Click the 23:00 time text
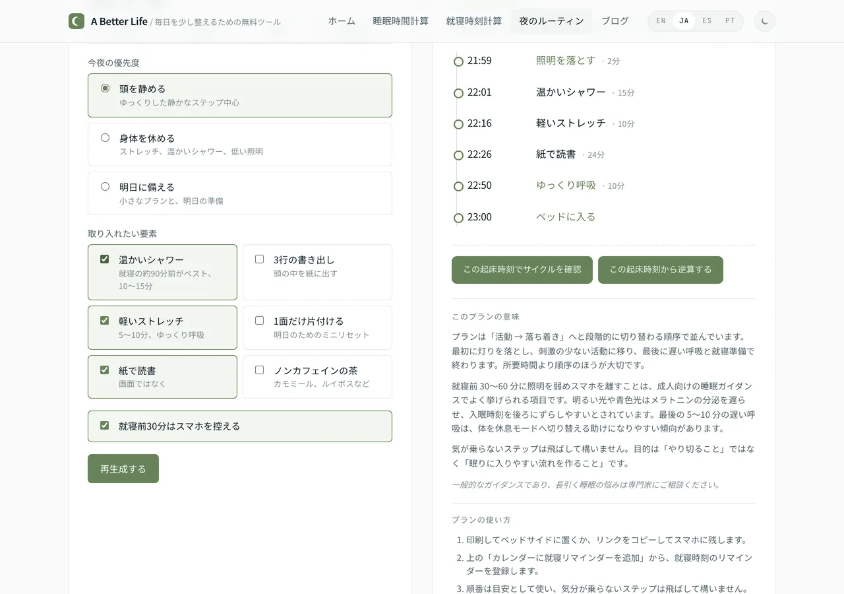The image size is (844, 594). pyautogui.click(x=479, y=216)
